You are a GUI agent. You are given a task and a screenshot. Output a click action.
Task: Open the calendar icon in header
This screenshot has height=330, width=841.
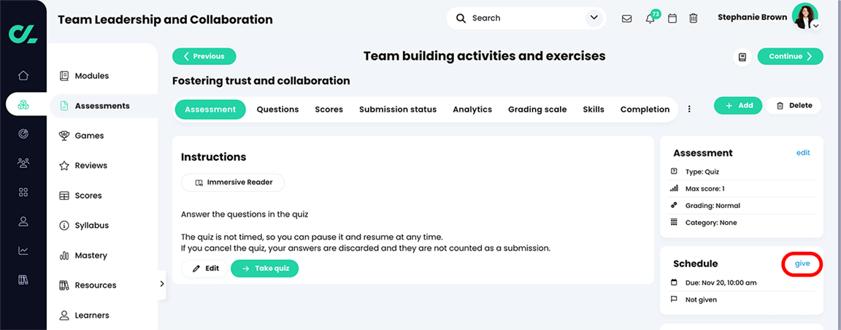672,18
